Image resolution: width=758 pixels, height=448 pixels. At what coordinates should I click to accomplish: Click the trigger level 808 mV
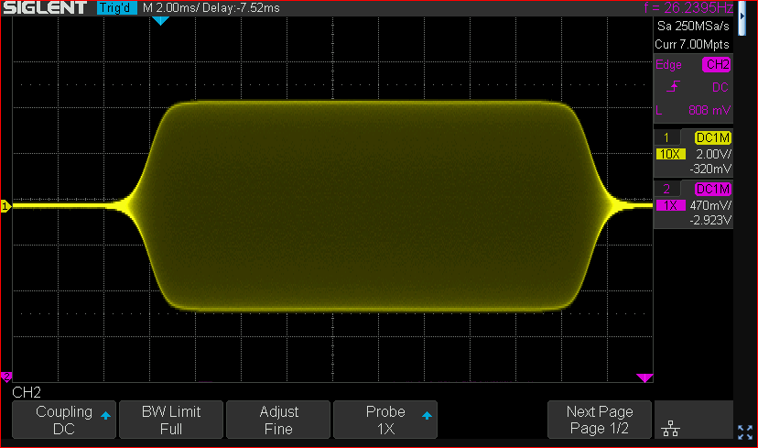click(x=709, y=110)
